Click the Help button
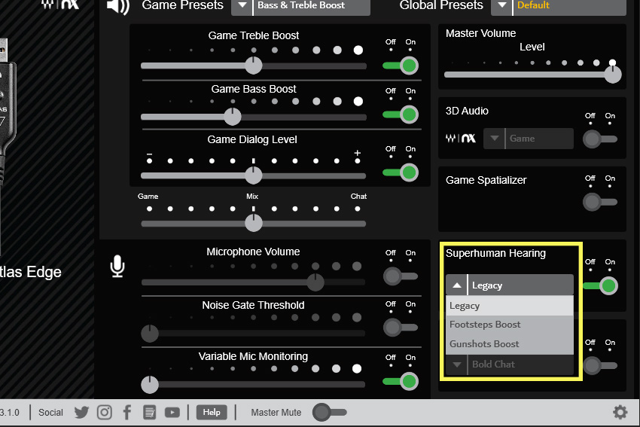Screen dimensions: 640x427 pos(212,412)
